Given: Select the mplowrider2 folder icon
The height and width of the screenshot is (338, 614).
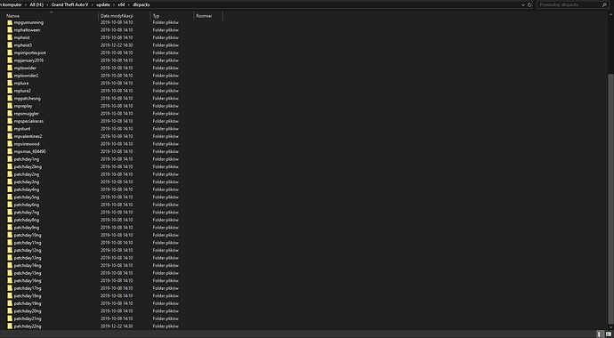Looking at the screenshot, I should pos(10,76).
